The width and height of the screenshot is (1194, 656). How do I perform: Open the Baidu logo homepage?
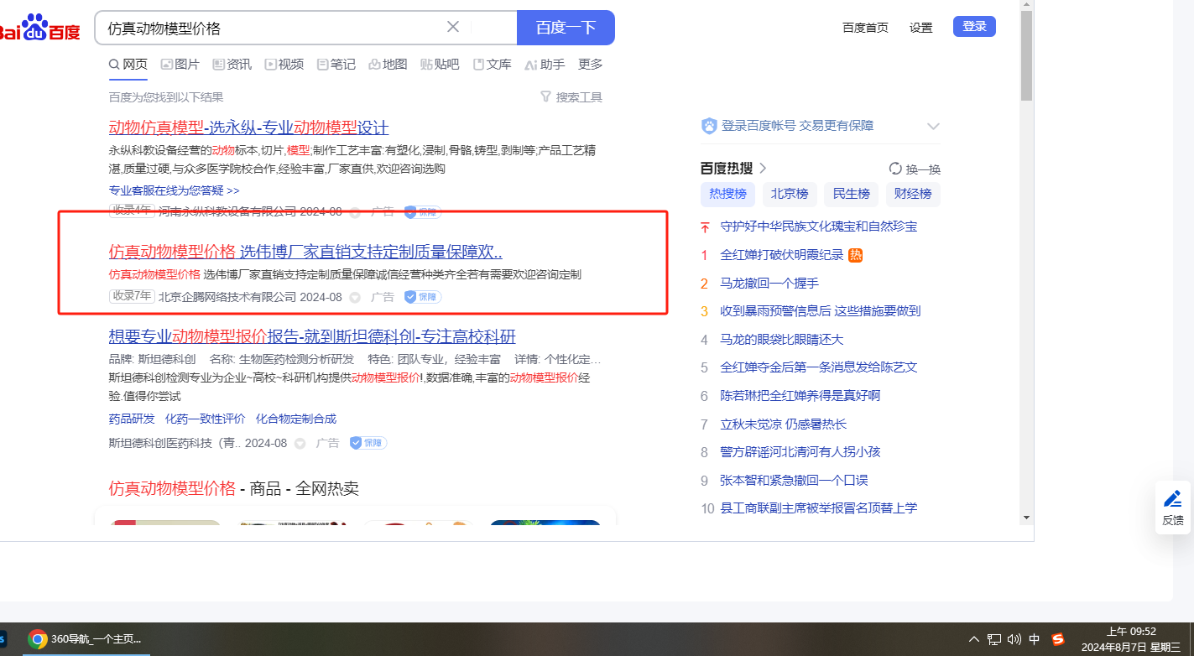[x=39, y=28]
